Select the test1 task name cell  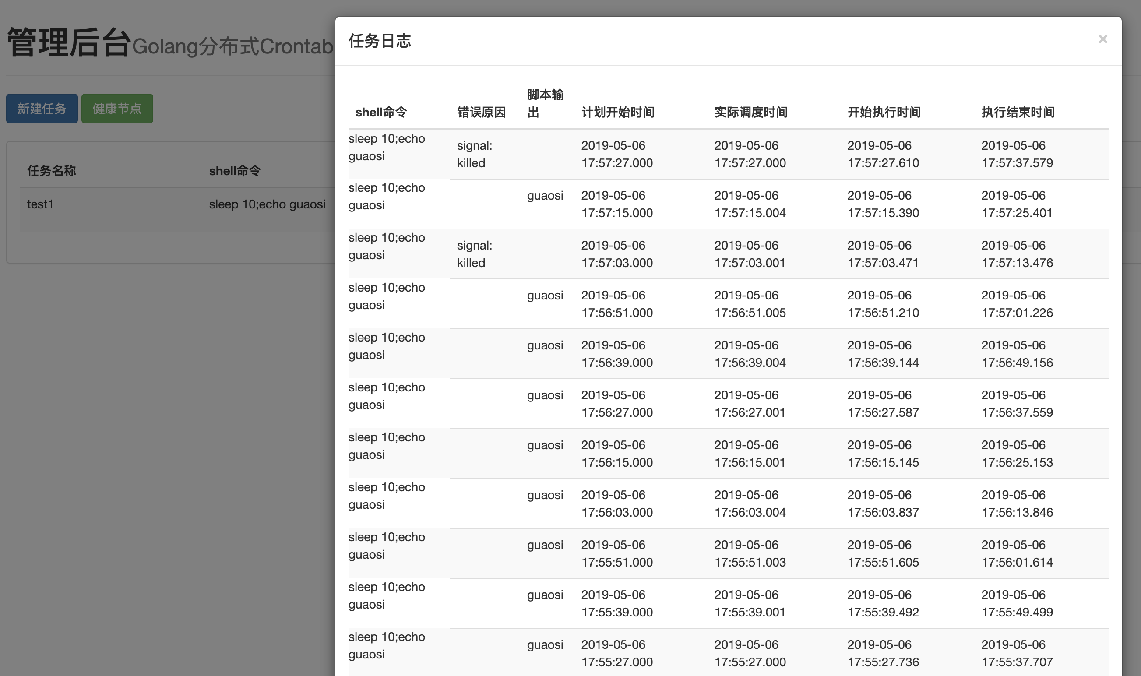40,204
